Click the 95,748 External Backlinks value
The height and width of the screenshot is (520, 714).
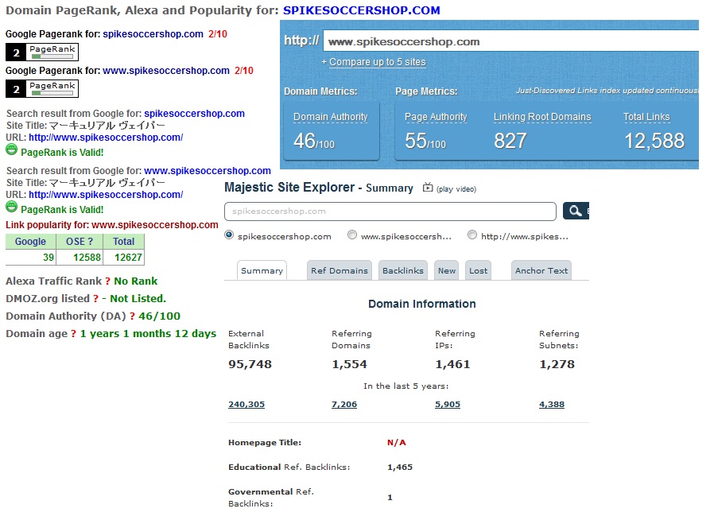tap(250, 364)
